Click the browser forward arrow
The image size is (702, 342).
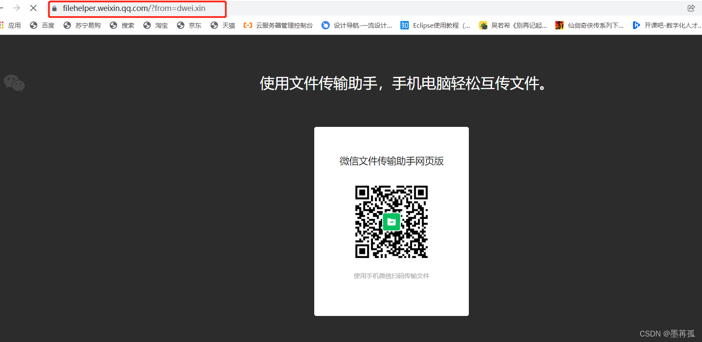click(x=17, y=8)
